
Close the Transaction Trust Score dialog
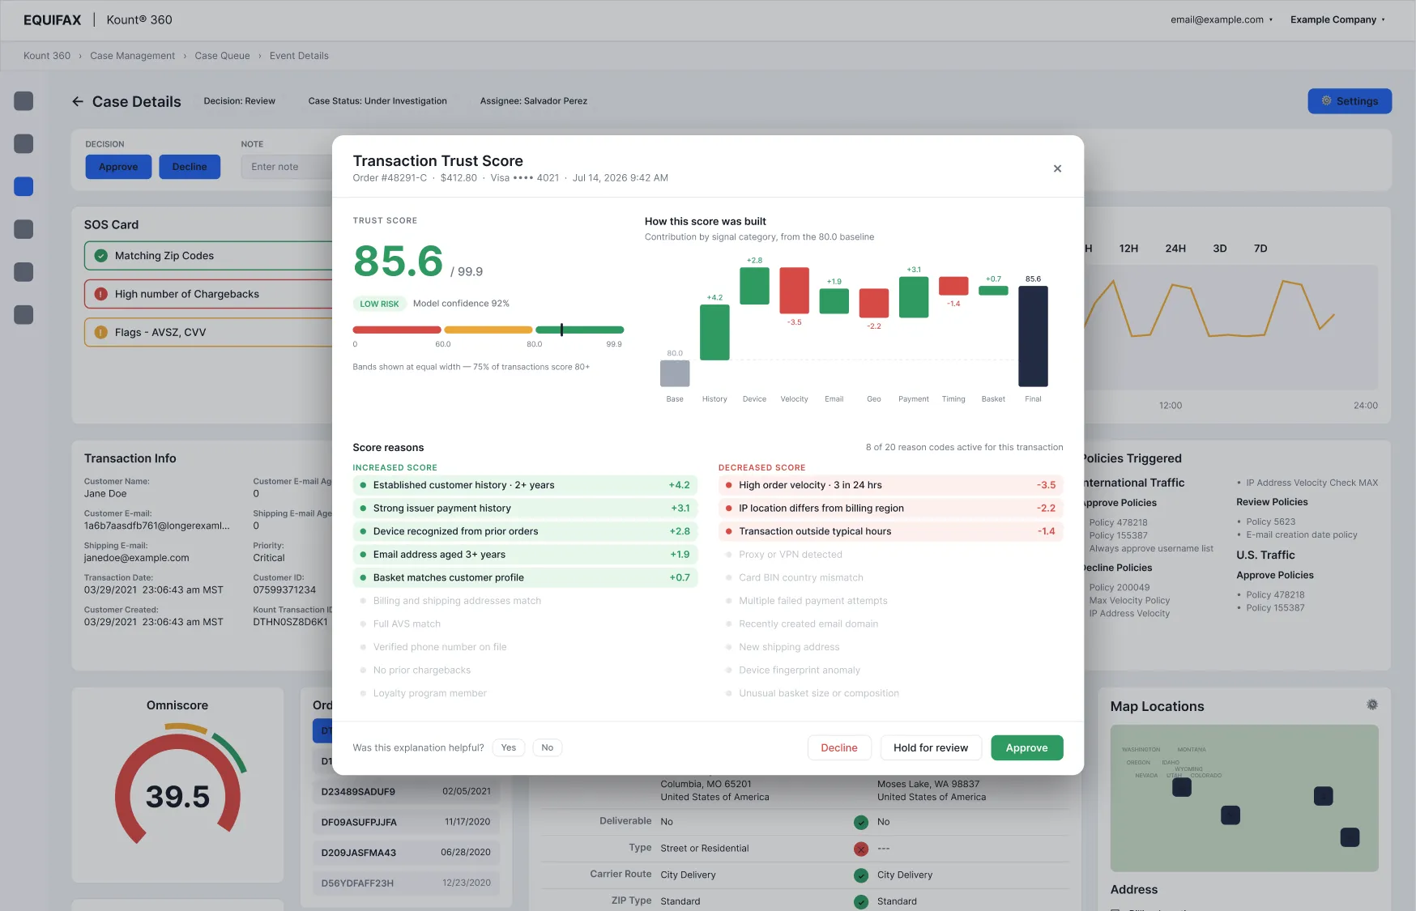click(1057, 168)
